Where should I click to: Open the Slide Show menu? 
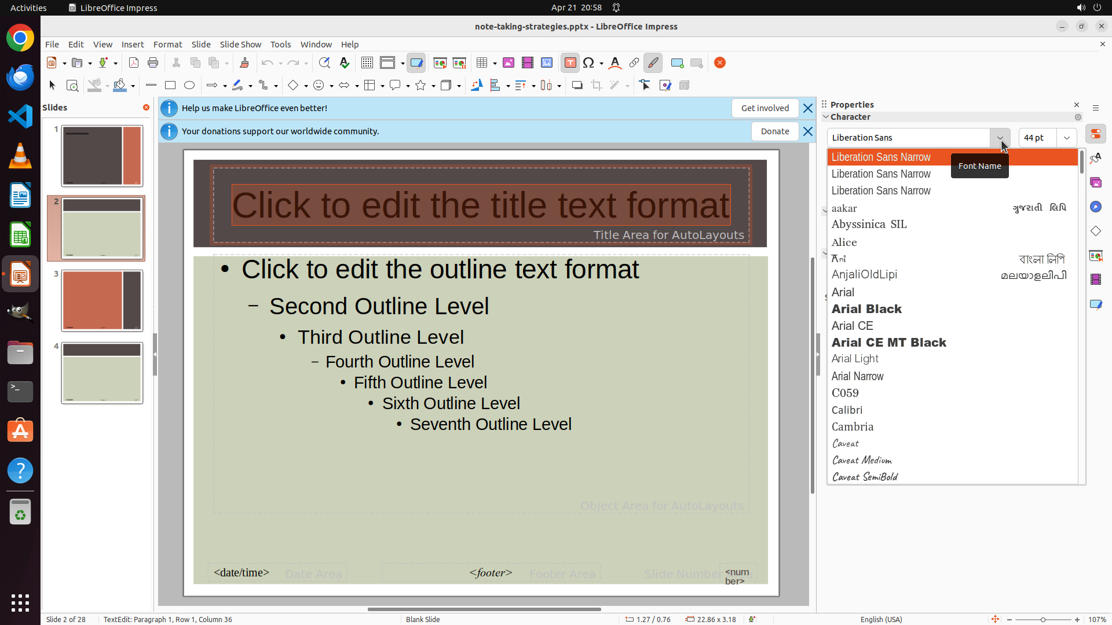pos(240,45)
